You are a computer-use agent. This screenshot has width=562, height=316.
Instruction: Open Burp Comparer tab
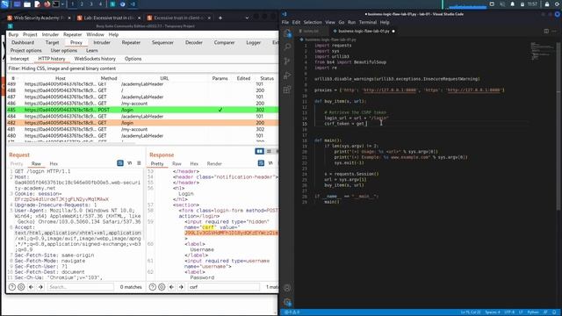[224, 43]
